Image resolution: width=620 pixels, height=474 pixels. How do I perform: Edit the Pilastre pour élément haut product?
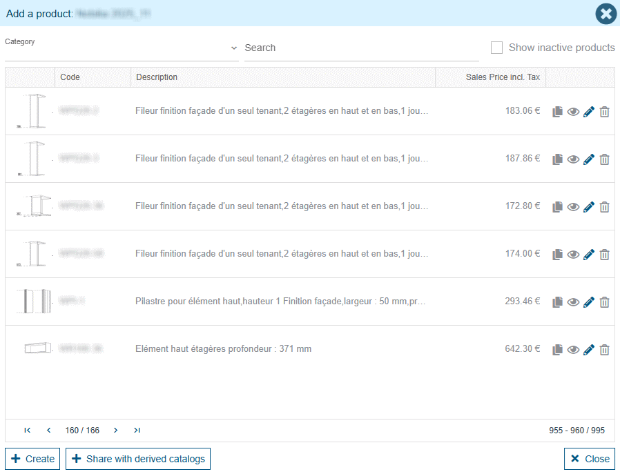pyautogui.click(x=589, y=302)
